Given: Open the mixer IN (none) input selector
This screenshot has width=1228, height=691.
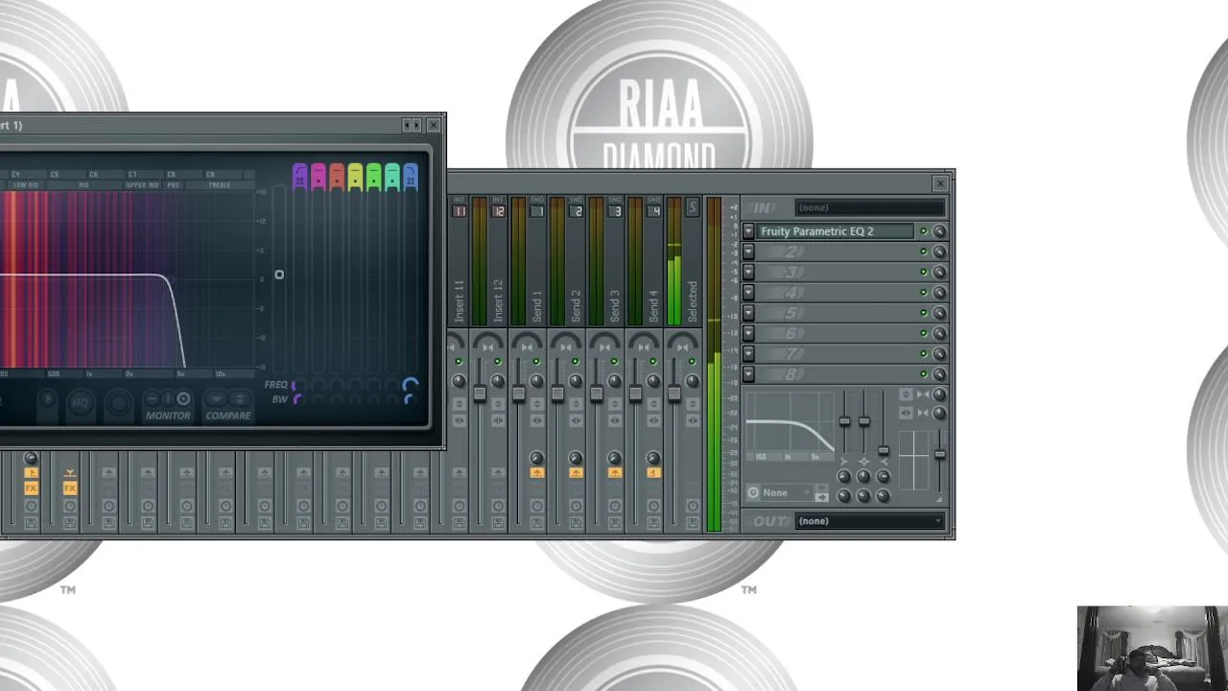Looking at the screenshot, I should [869, 207].
